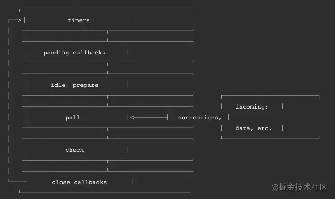Screen dimensions: 335x199
Task: Select the connections, text
Action: 200,118
